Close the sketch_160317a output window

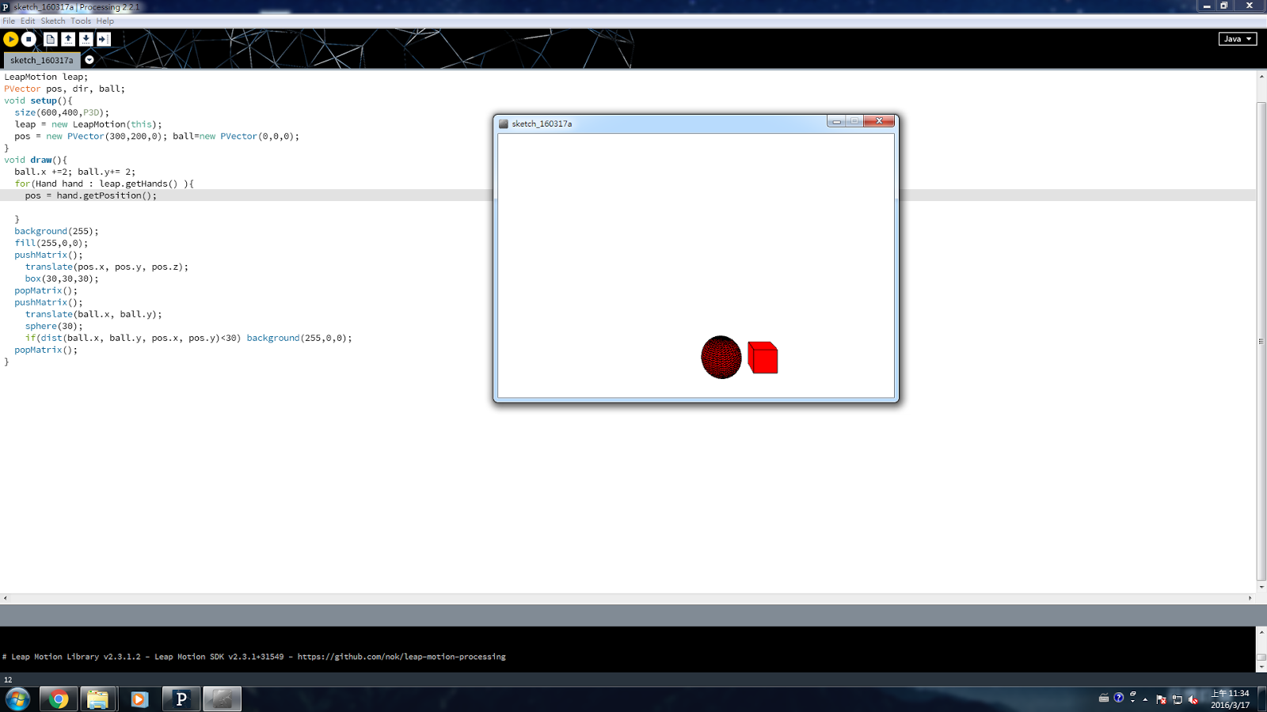(879, 121)
